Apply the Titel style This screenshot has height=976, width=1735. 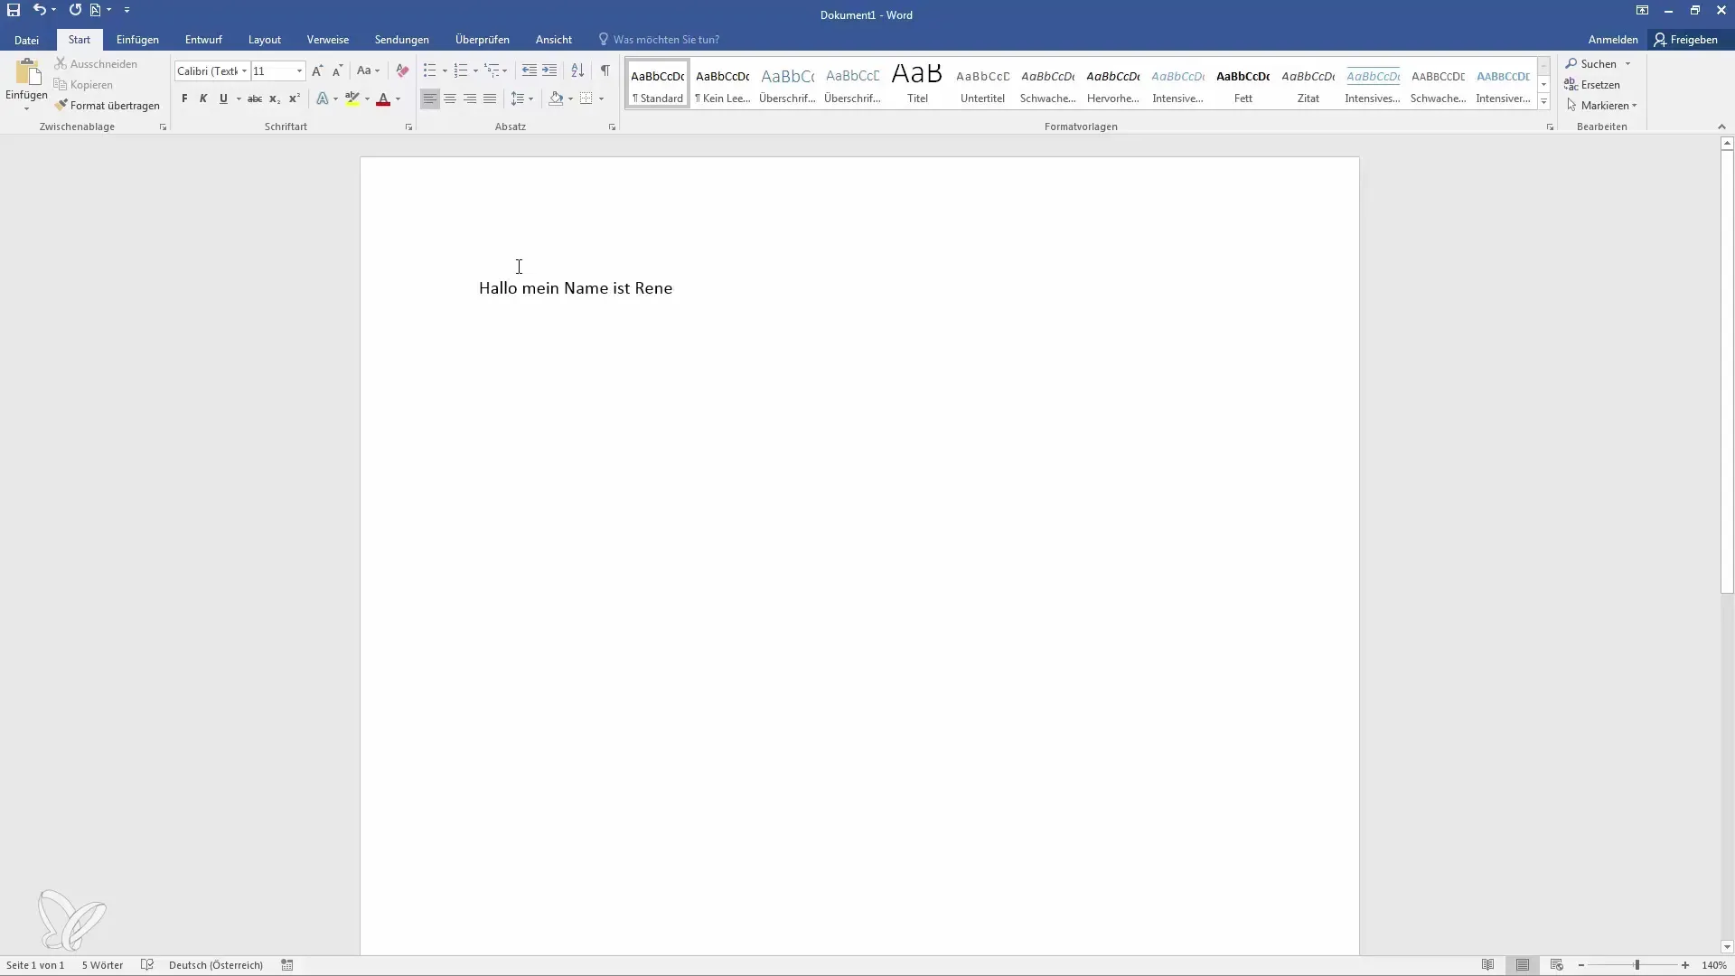tap(917, 84)
